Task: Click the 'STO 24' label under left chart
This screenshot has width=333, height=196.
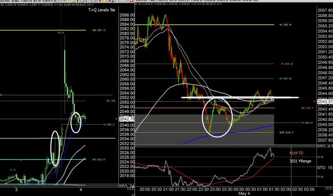Action: (x=126, y=186)
